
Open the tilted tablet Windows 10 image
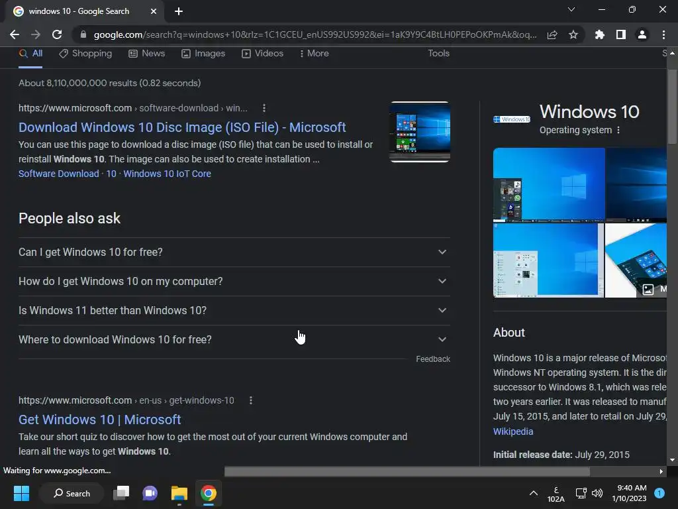point(636,260)
